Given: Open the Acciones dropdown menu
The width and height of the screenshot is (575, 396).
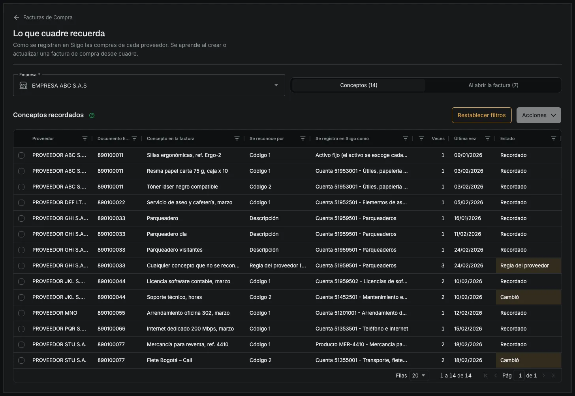Looking at the screenshot, I should [x=539, y=115].
